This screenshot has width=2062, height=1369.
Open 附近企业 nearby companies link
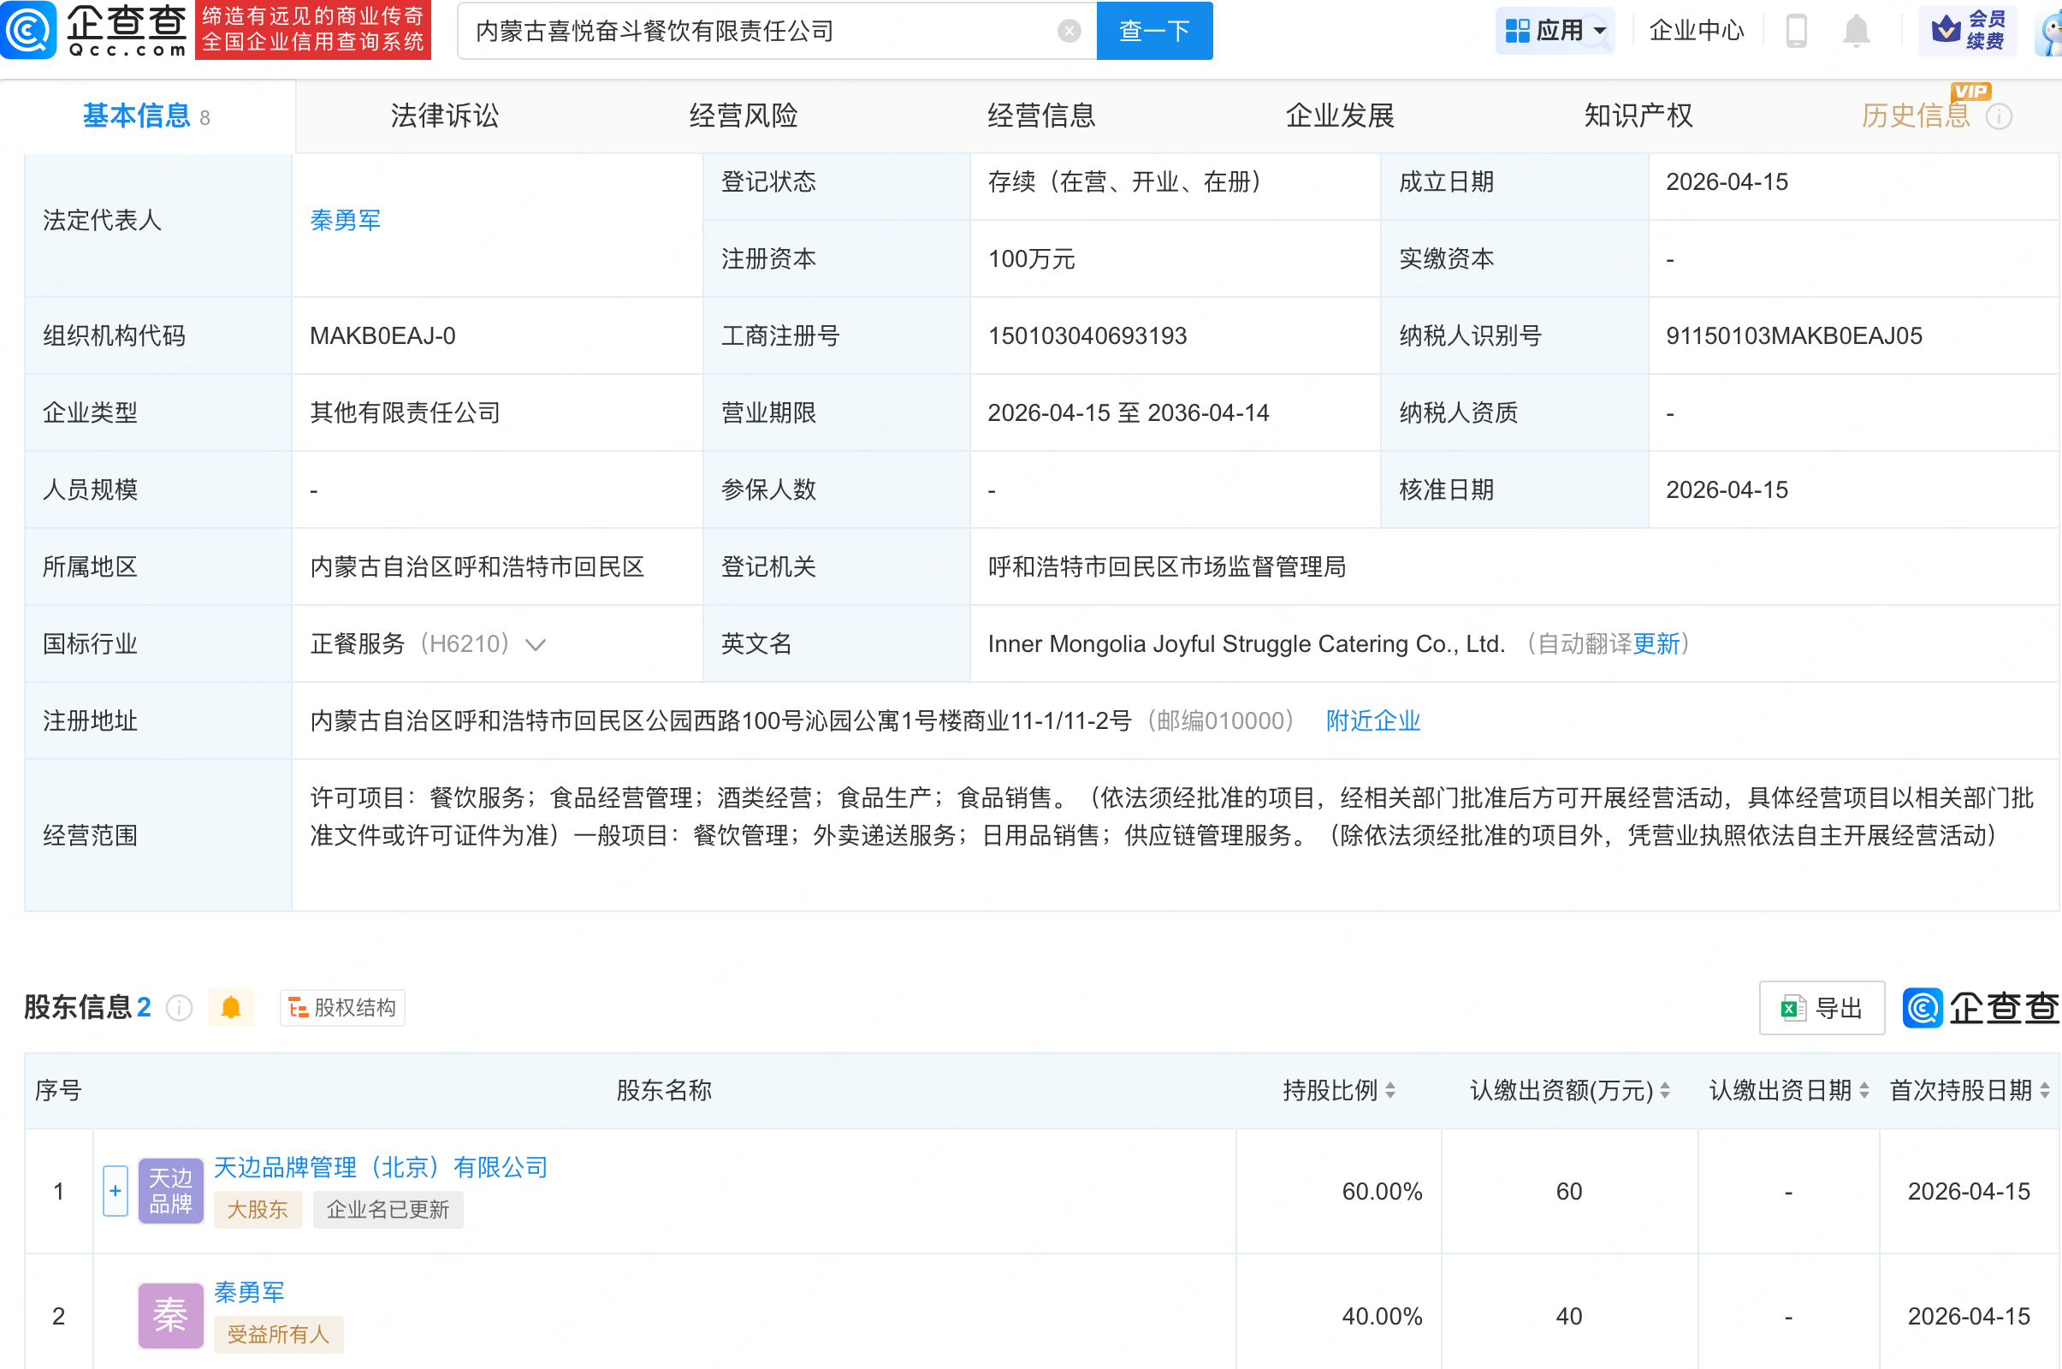coord(1372,720)
